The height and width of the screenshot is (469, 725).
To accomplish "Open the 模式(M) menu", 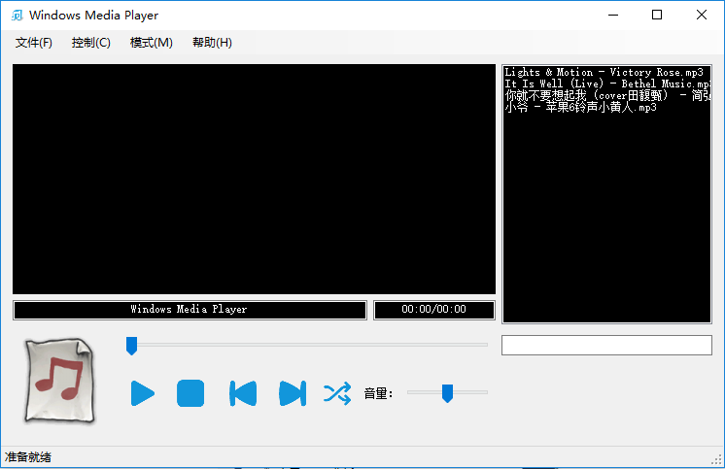I will click(152, 43).
